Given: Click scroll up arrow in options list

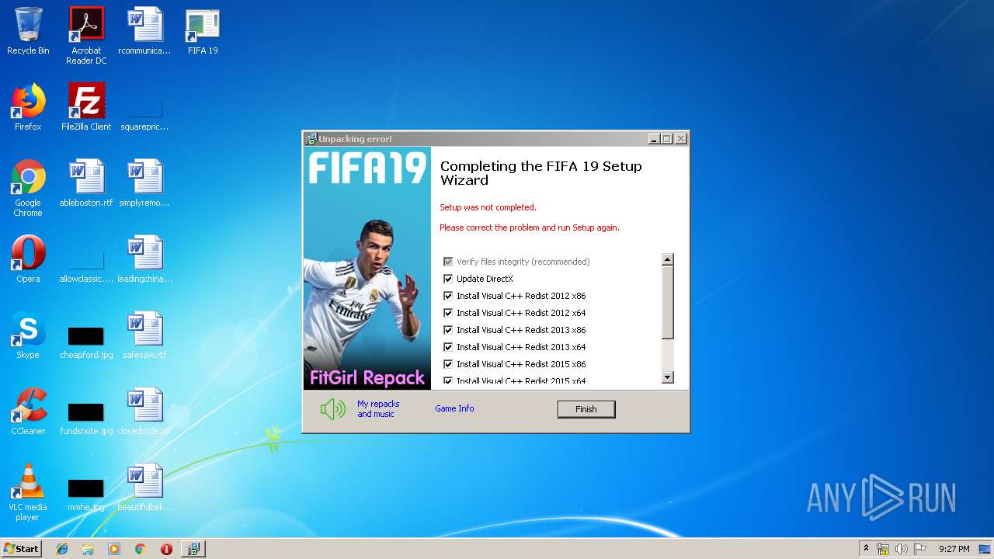Looking at the screenshot, I should pos(667,259).
